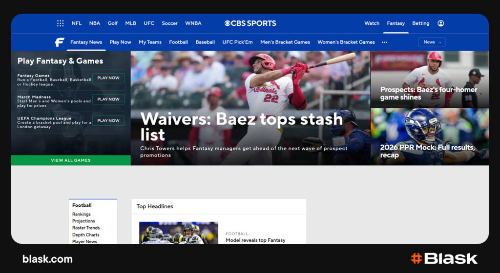Open Roster Trends link
500x273 pixels.
click(86, 228)
